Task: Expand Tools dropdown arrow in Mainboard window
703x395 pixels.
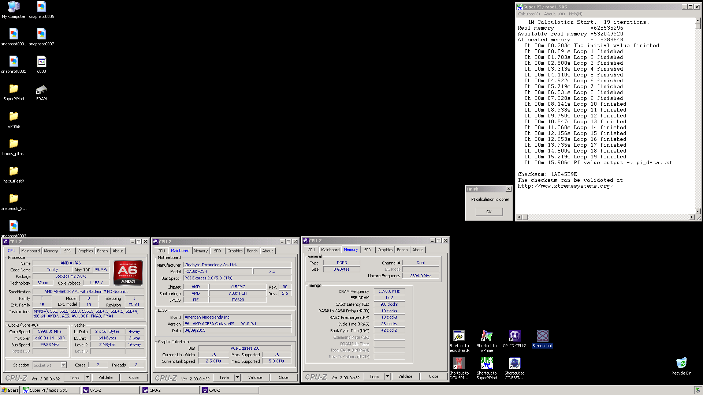Action: (x=237, y=377)
